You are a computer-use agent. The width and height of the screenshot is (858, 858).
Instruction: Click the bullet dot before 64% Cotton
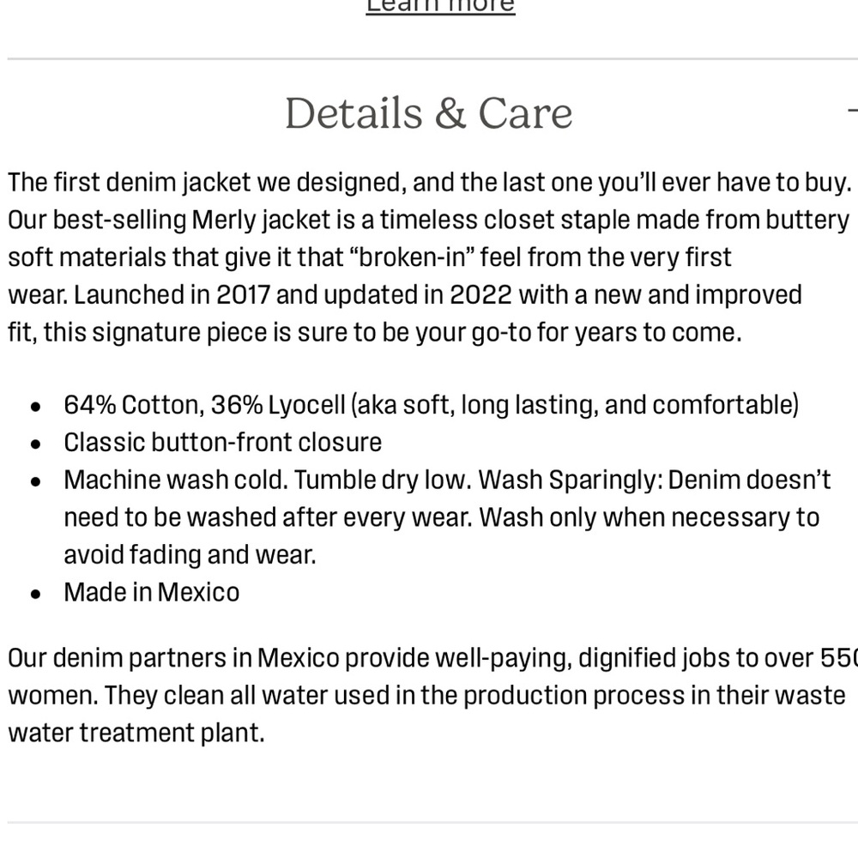click(35, 406)
